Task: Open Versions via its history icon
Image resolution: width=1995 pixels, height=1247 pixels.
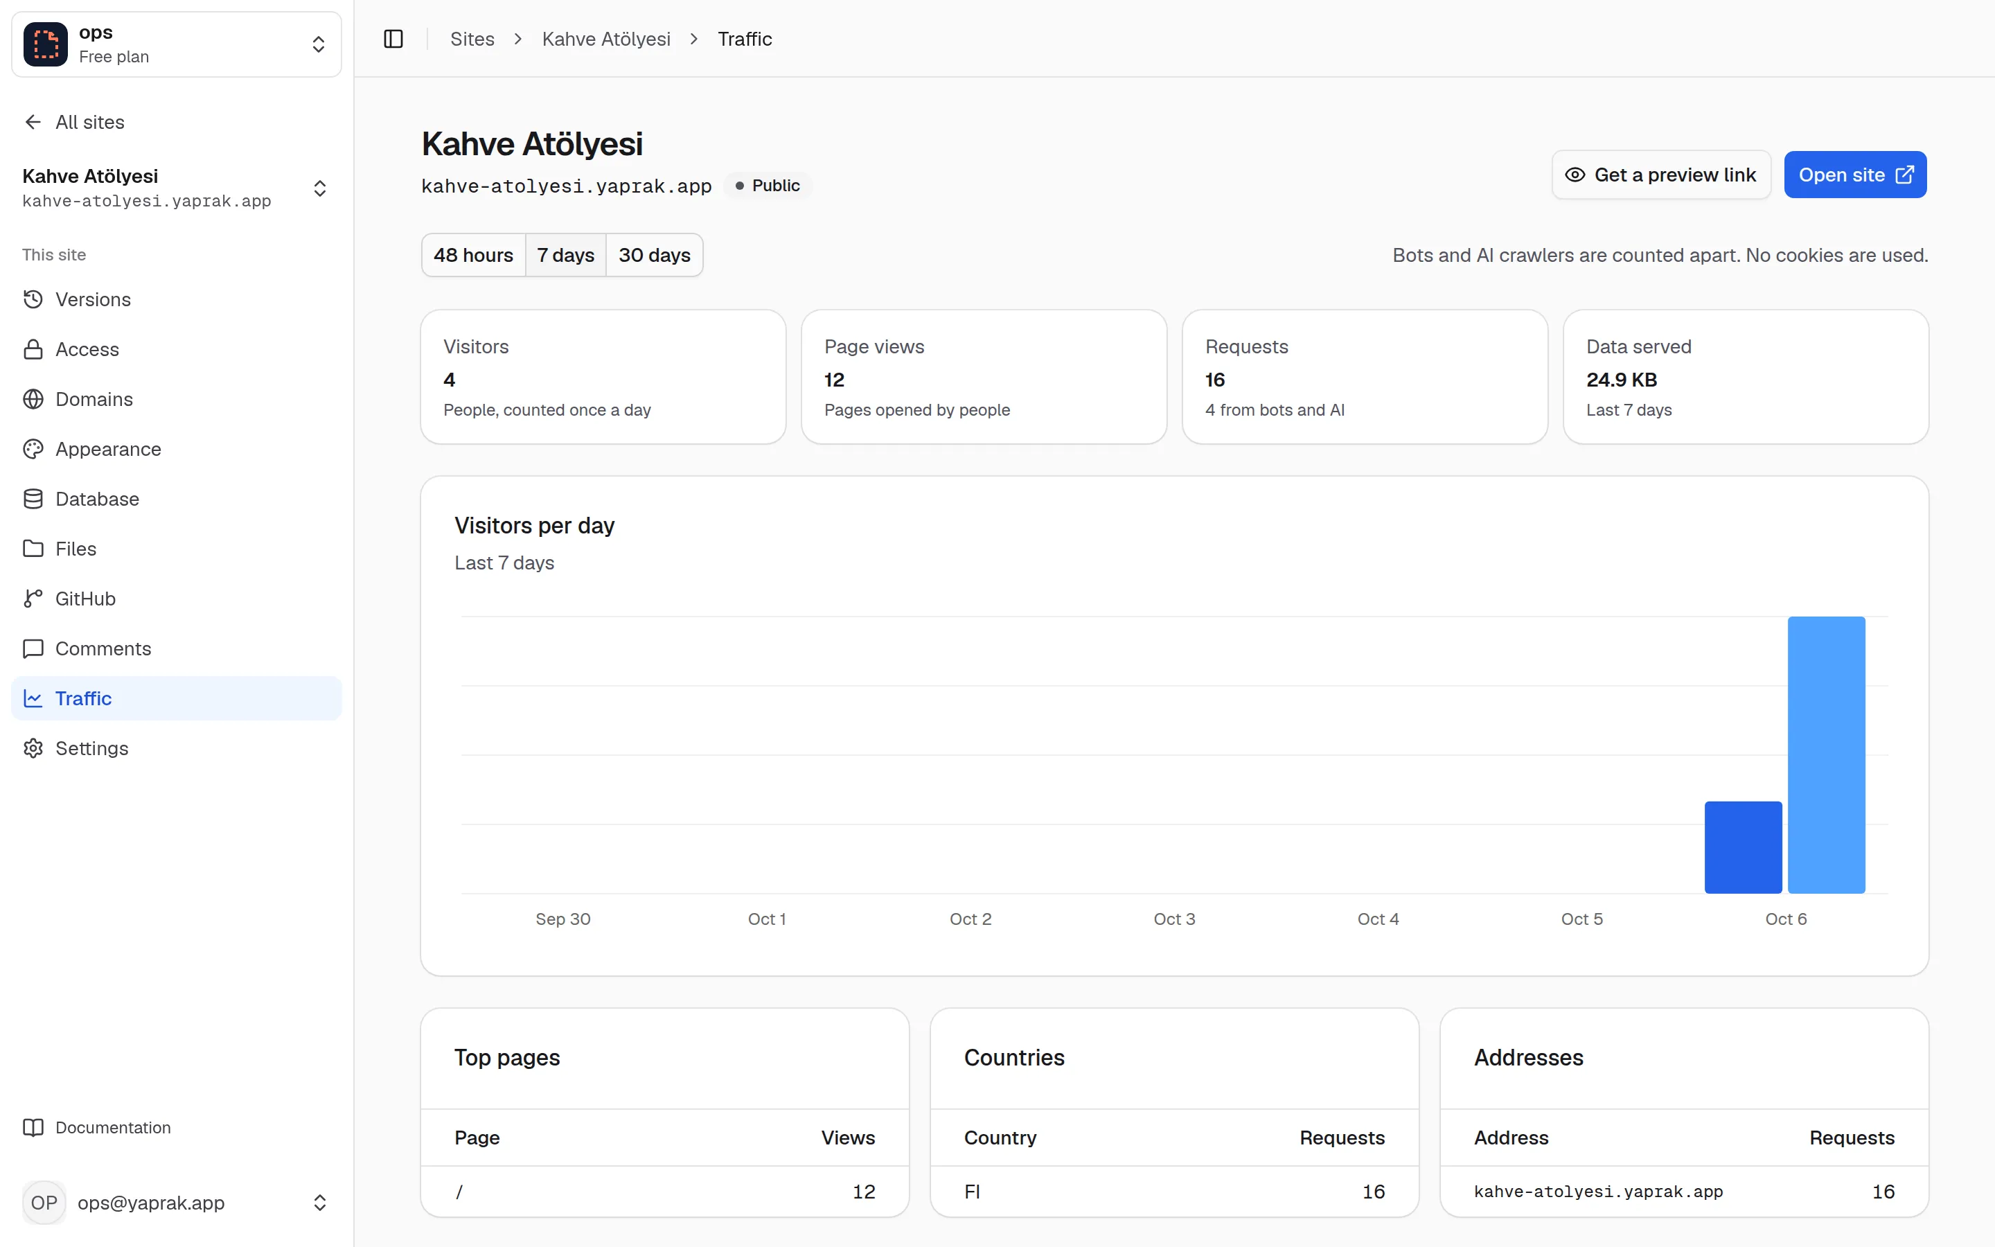Action: (x=33, y=299)
